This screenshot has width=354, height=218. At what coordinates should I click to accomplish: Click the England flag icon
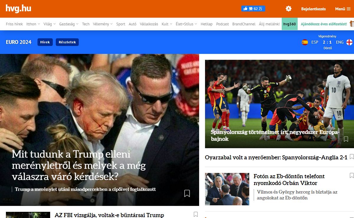[x=349, y=42]
